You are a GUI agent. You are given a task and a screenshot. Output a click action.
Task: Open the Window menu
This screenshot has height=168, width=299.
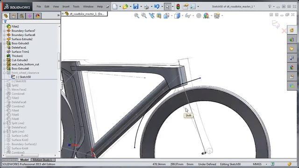(x=88, y=7)
